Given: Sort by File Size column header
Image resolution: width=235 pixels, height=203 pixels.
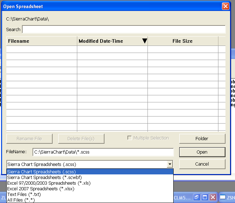Looking at the screenshot, I should (x=183, y=41).
